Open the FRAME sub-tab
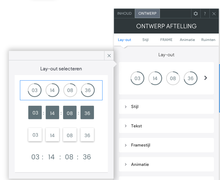 tap(166, 40)
